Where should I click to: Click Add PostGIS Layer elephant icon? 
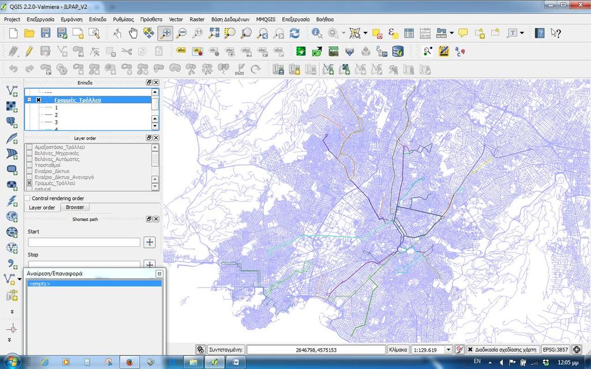[x=12, y=122]
